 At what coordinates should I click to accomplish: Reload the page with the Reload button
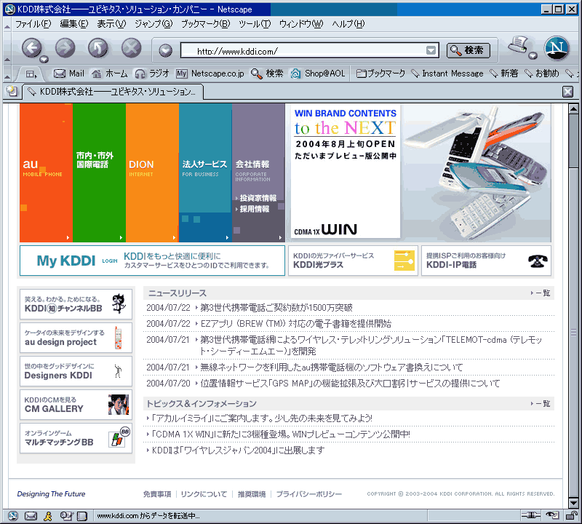click(x=98, y=48)
